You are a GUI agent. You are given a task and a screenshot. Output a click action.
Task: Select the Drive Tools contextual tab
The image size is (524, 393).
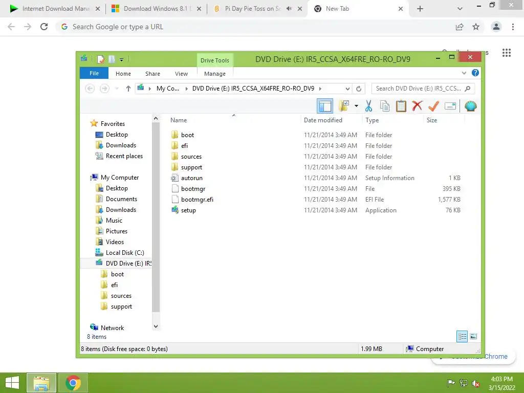click(x=215, y=60)
